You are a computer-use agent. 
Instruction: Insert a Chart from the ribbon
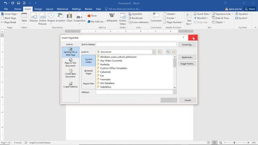pyautogui.click(x=69, y=17)
